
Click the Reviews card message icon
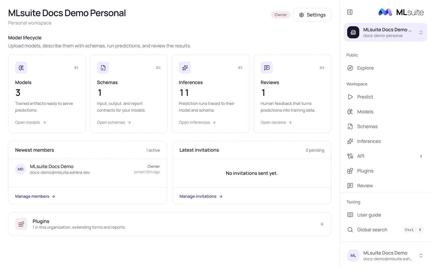[267, 68]
